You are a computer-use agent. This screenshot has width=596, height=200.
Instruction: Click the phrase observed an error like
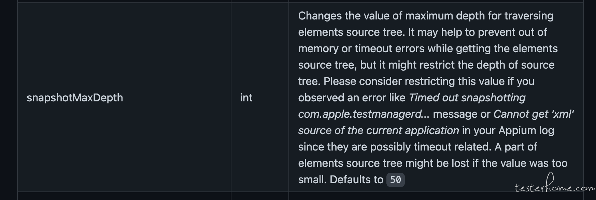(x=352, y=98)
